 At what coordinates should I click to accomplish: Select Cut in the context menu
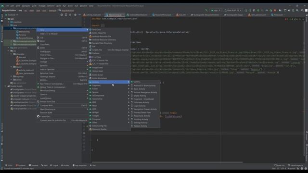point(63,37)
